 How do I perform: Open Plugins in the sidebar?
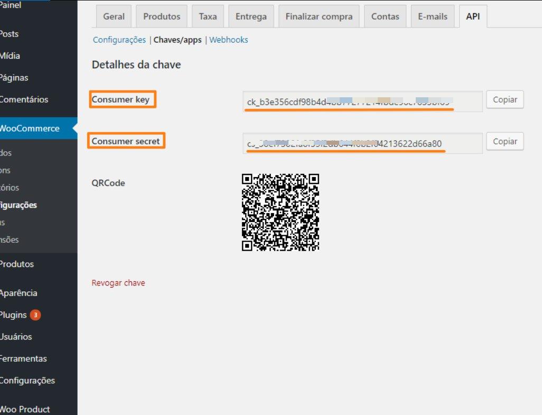coord(13,315)
